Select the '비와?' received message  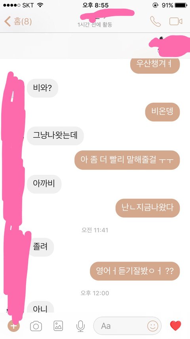pos(42,88)
